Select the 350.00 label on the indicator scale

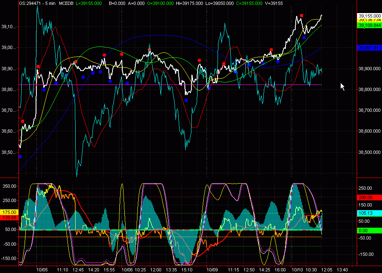tap(9, 186)
